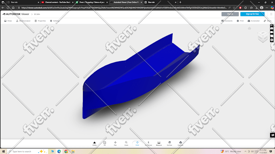Viewport: 275px width, 154px height.
Task: Open the Comments panel
Action: coord(227,21)
